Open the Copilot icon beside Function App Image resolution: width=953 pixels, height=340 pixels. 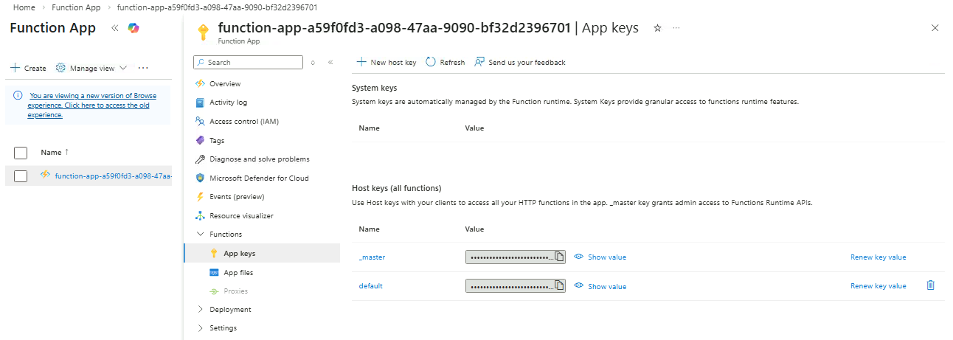coord(133,28)
